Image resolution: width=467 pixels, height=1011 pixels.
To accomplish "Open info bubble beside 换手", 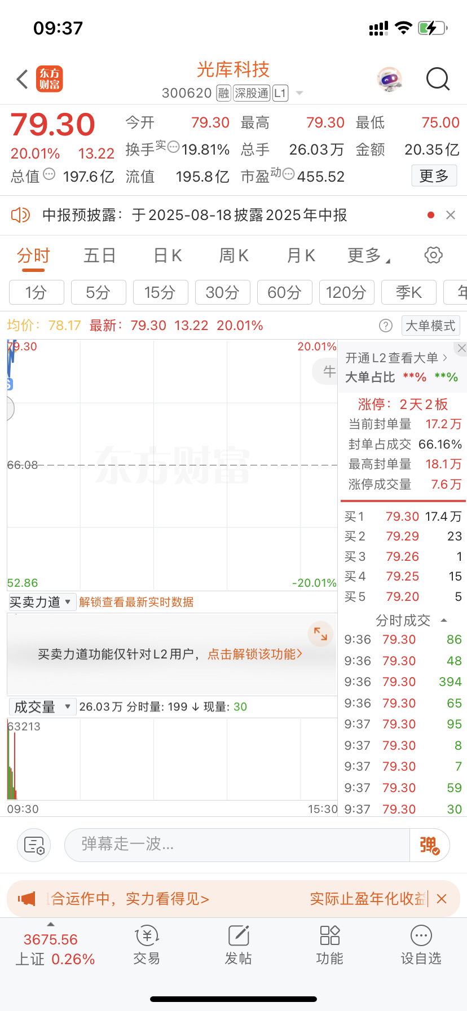I will click(x=174, y=147).
